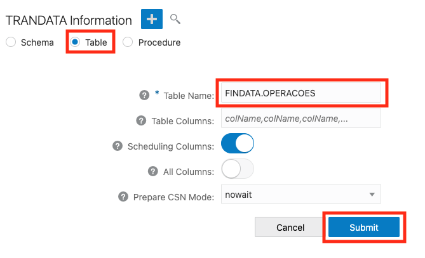The width and height of the screenshot is (425, 258).
Task: Click the Prepare CSN Mode label text
Action: click(173, 197)
